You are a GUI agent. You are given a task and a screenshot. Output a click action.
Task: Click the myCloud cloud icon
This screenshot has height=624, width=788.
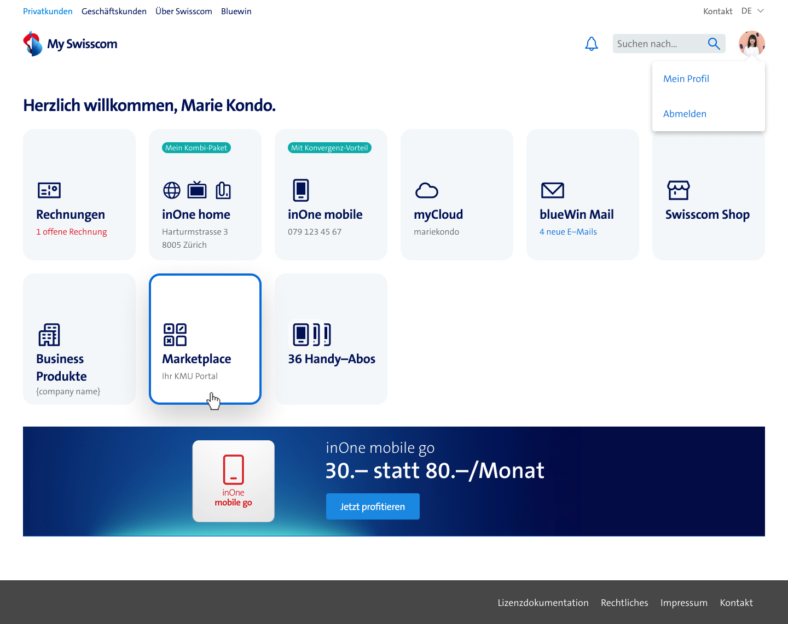pyautogui.click(x=427, y=190)
